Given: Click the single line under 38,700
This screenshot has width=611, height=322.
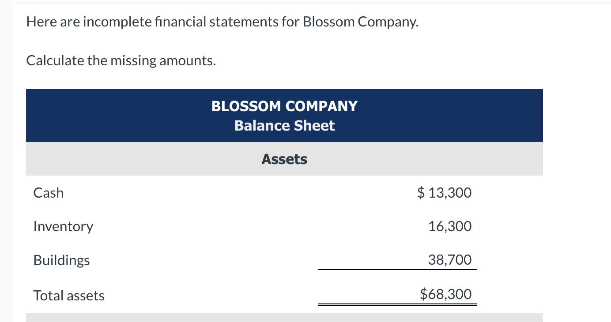Looking at the screenshot, I should pyautogui.click(x=397, y=269).
